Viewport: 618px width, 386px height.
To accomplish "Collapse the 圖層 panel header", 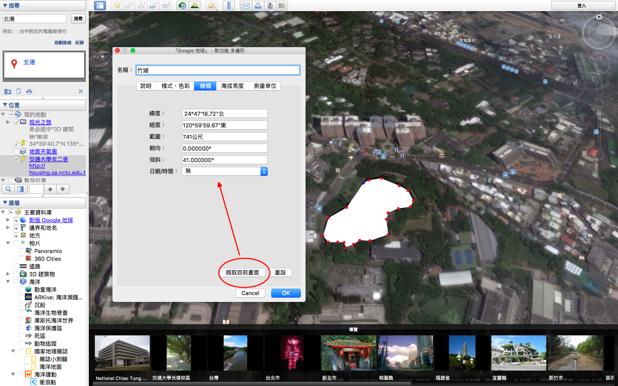I will [43, 203].
